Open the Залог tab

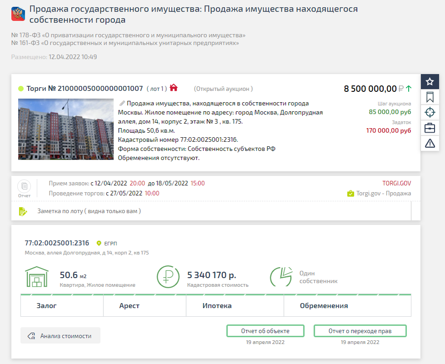(x=62, y=306)
